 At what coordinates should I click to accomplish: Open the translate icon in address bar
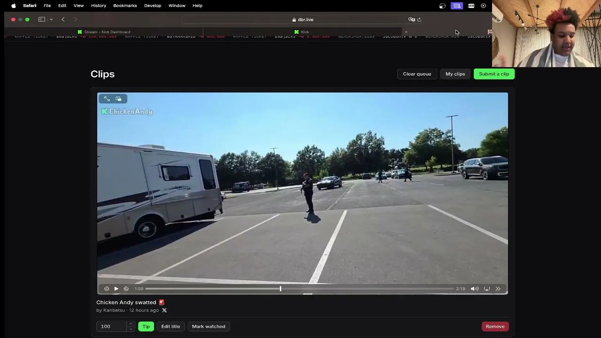click(x=412, y=20)
